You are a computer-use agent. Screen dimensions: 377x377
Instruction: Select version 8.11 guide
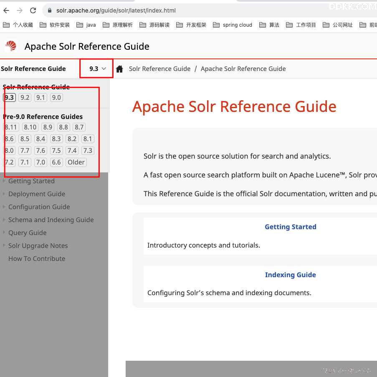pos(11,127)
